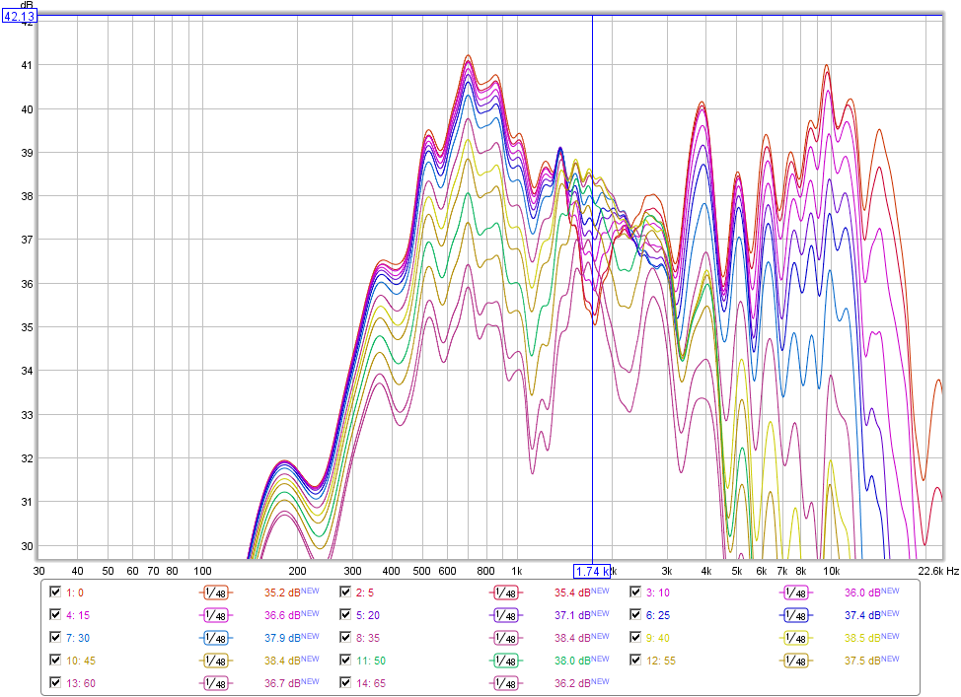The image size is (961, 697).
Task: Click the 36.2 dB value for trace 14: 65
Action: point(572,683)
